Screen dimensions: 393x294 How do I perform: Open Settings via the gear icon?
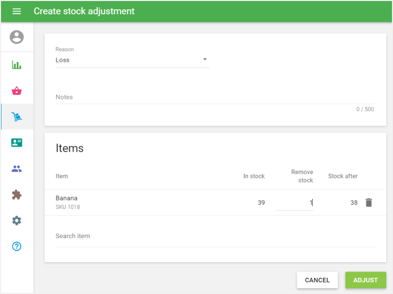[17, 220]
